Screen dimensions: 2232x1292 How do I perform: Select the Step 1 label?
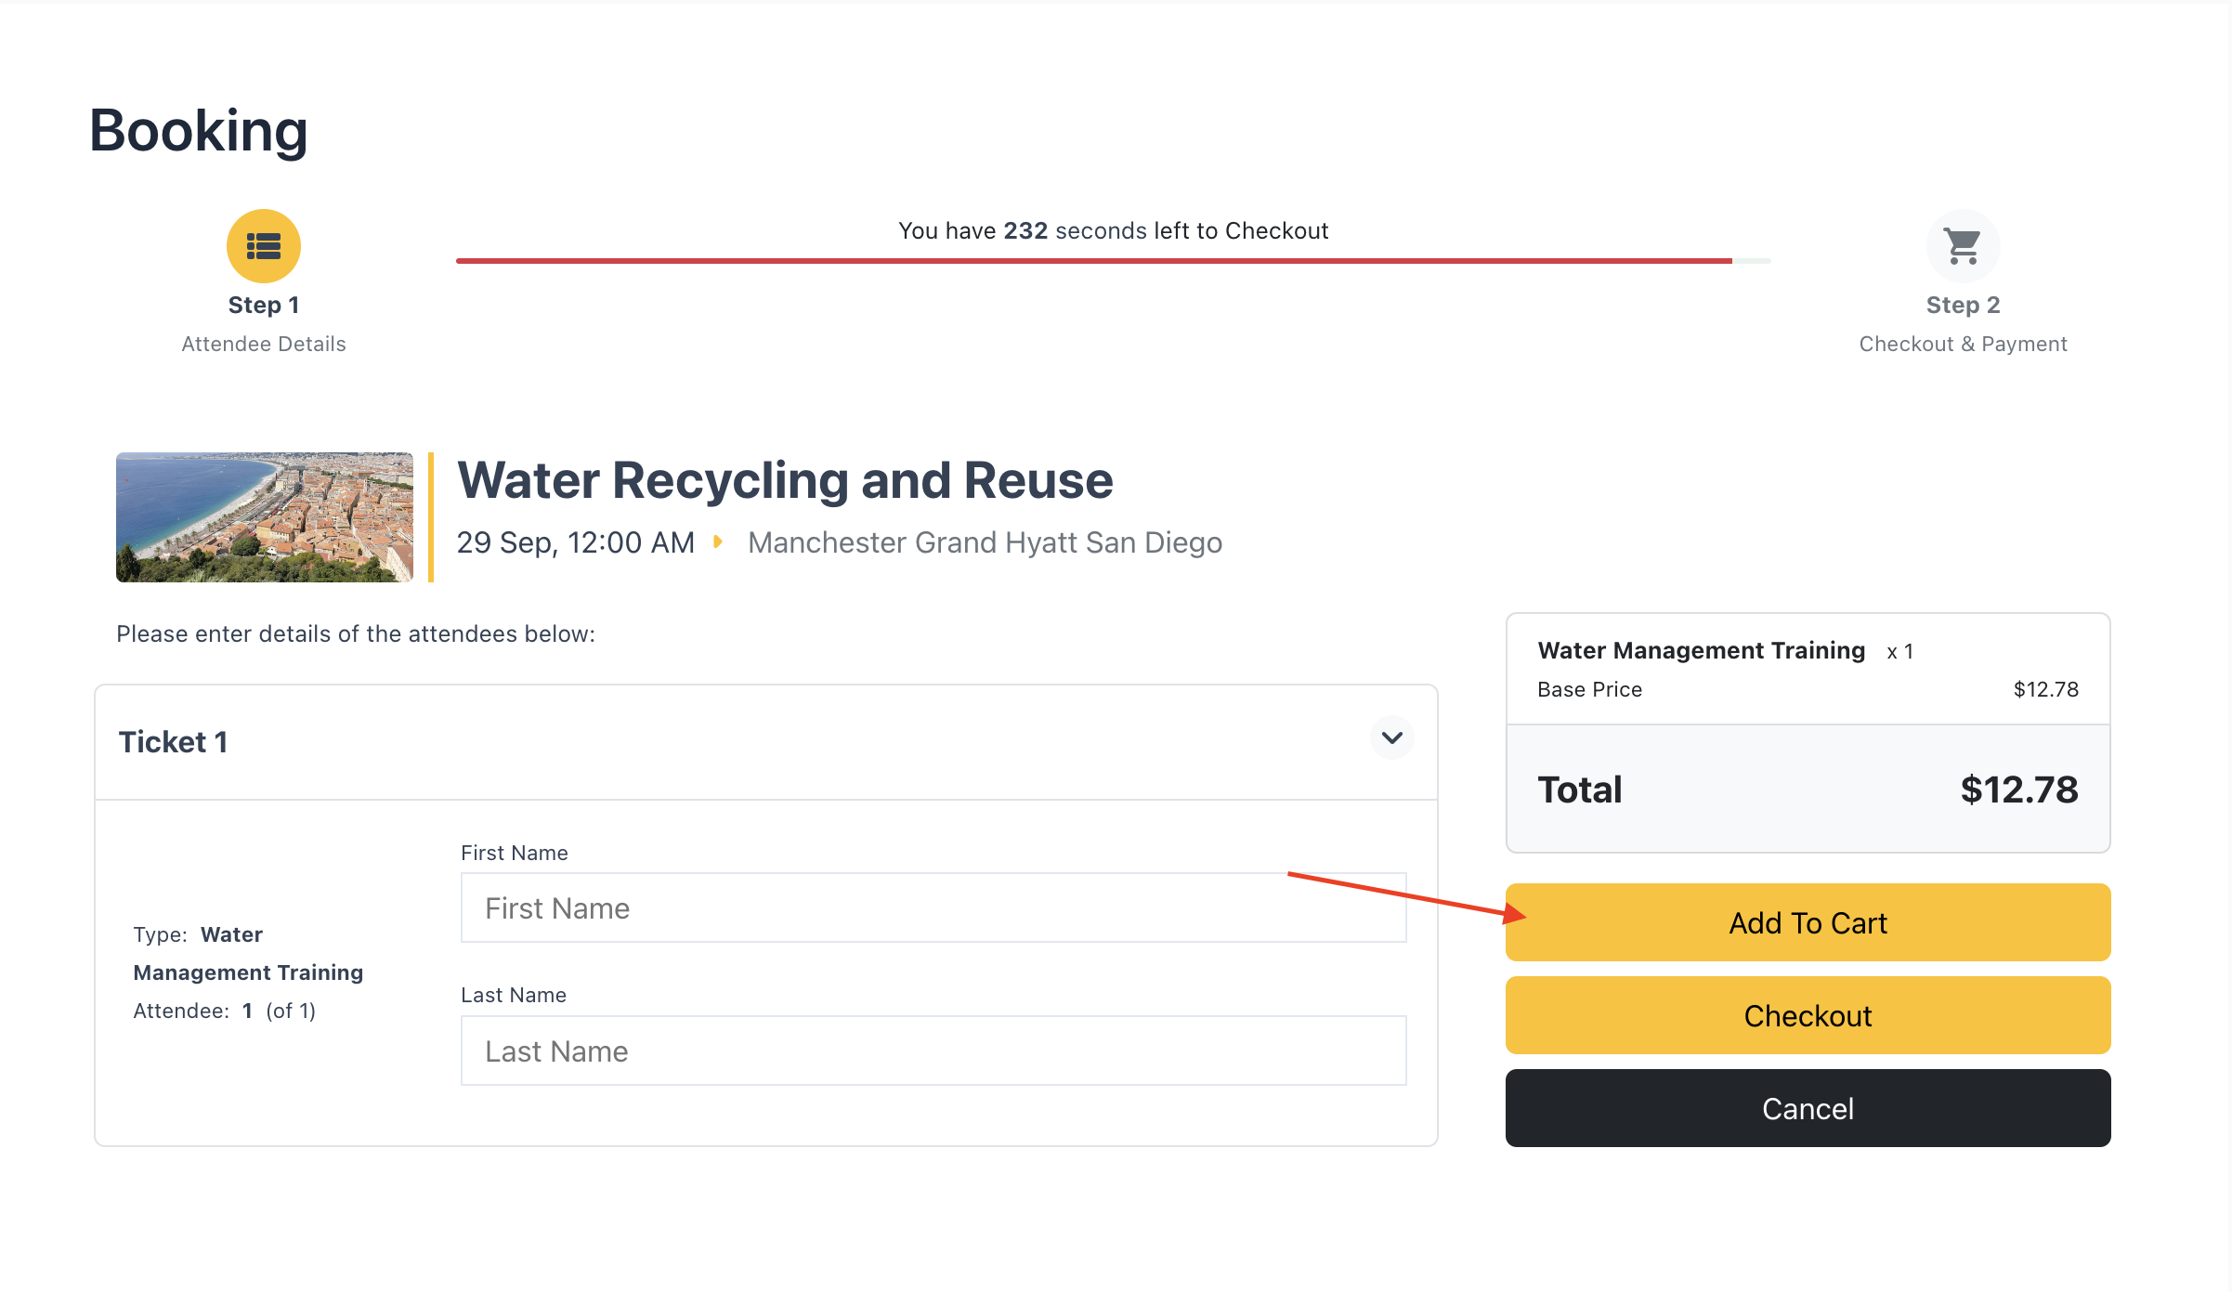click(264, 305)
